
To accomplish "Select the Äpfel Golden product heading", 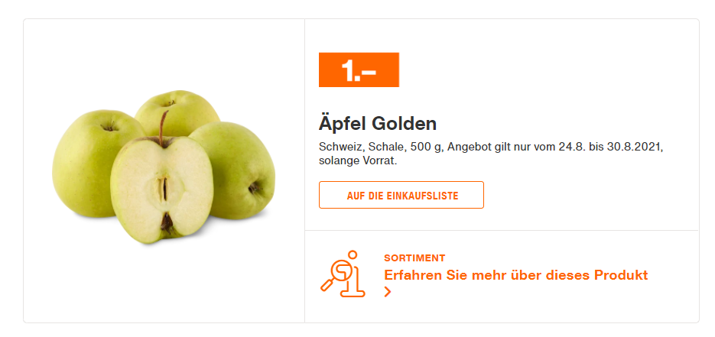I will (x=378, y=124).
